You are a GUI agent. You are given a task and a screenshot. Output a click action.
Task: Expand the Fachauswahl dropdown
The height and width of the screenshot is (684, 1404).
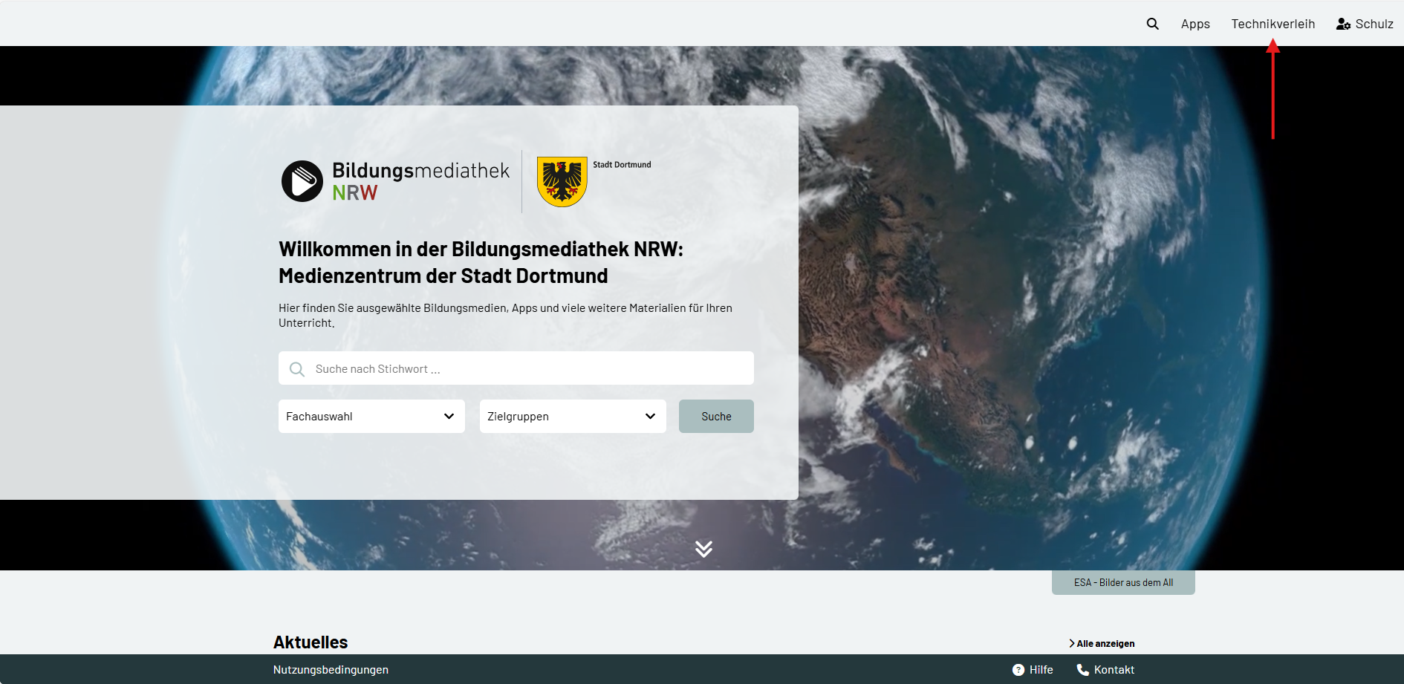(371, 417)
